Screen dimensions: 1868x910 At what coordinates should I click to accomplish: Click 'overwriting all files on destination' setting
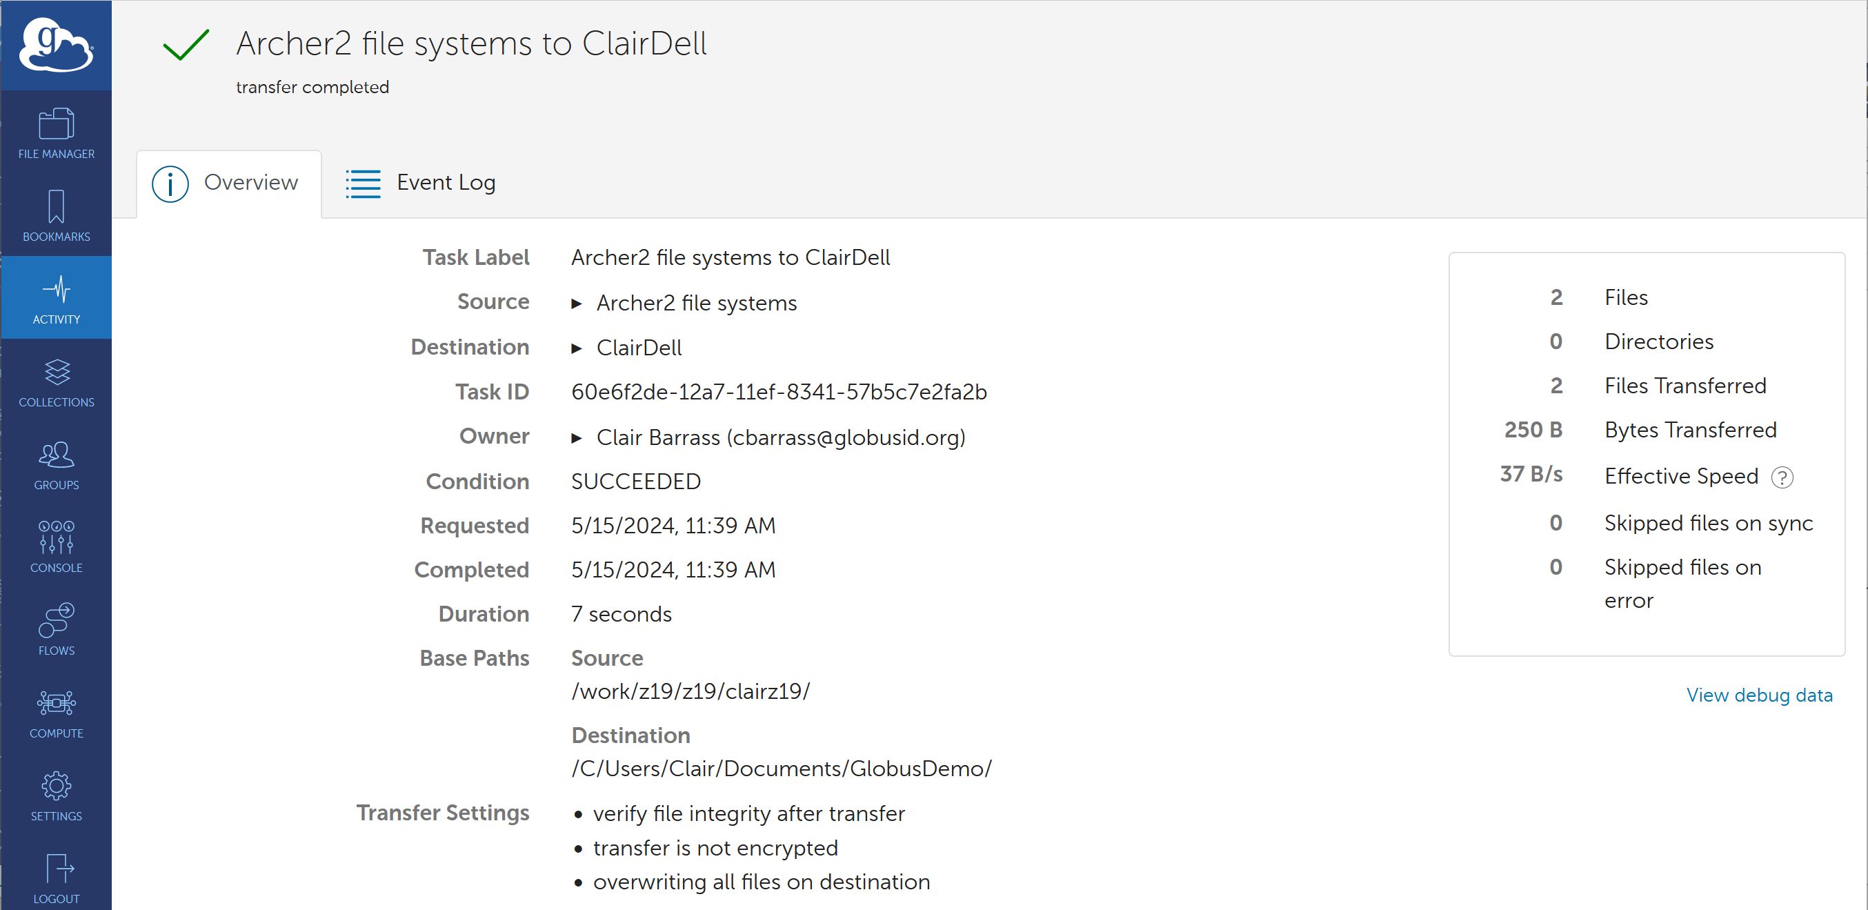[x=762, y=882]
